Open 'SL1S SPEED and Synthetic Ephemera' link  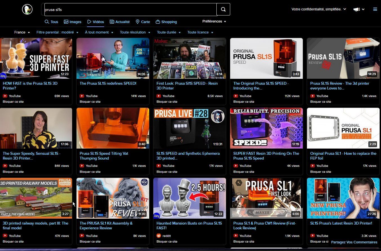188,156
